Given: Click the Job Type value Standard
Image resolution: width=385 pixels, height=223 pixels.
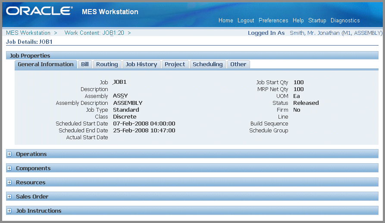Looking at the screenshot, I should point(126,110).
